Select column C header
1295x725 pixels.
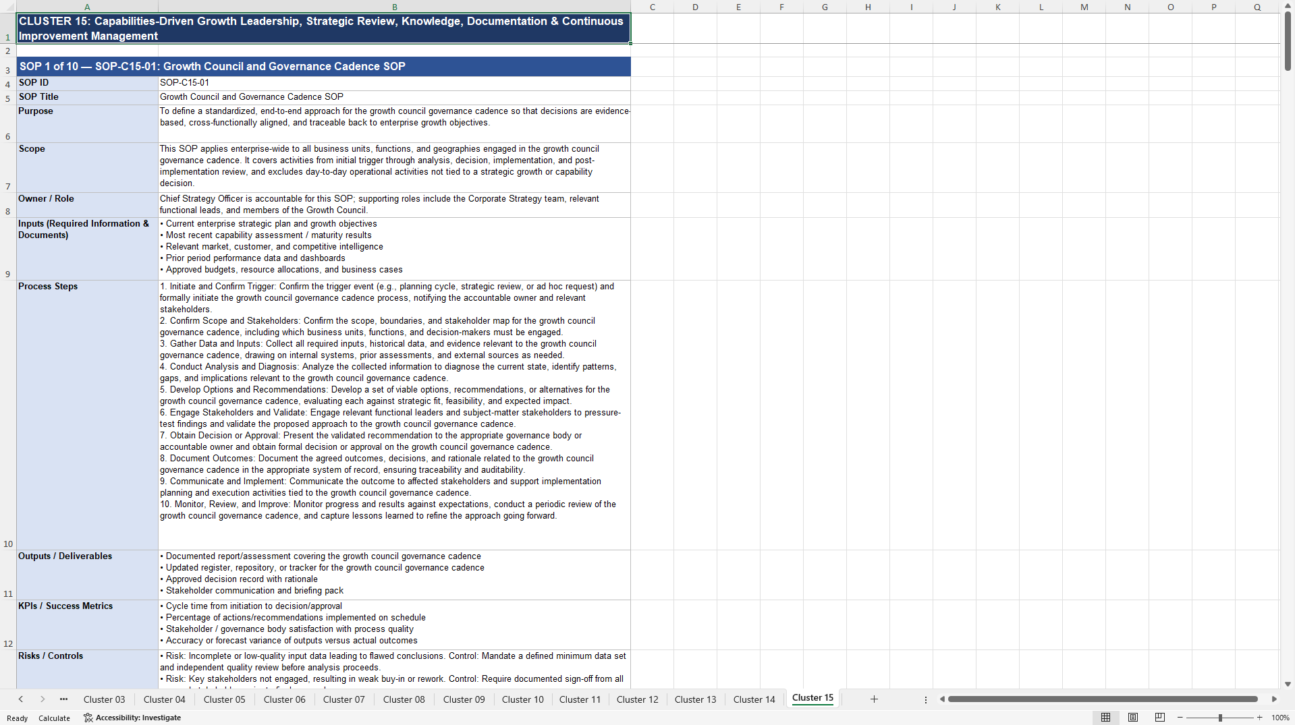(x=652, y=7)
